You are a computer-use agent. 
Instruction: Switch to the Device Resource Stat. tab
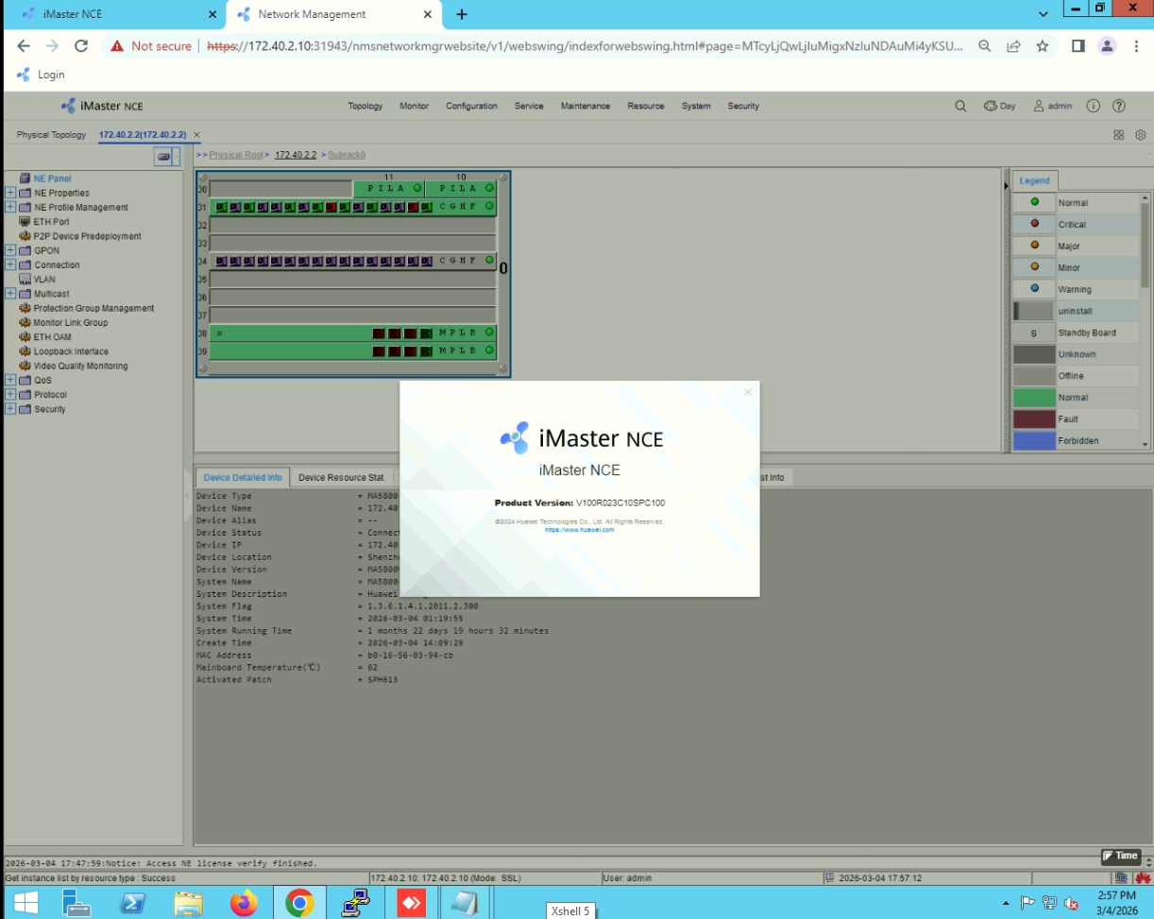[x=341, y=477]
